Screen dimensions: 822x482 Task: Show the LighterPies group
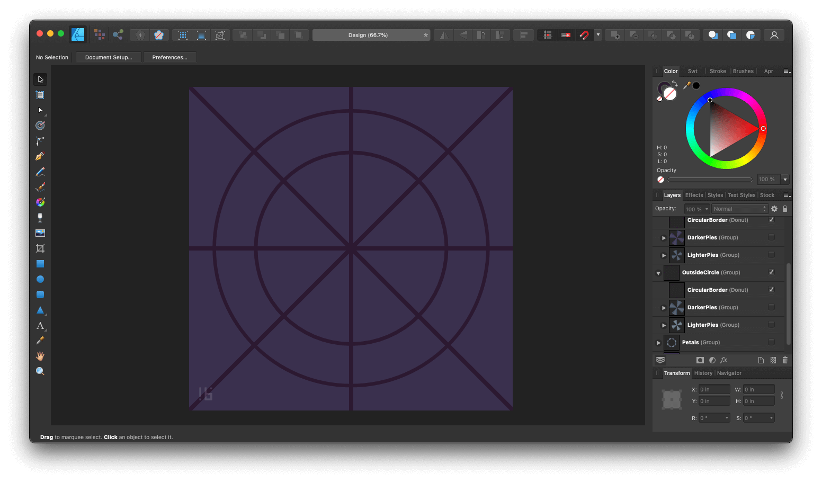772,255
